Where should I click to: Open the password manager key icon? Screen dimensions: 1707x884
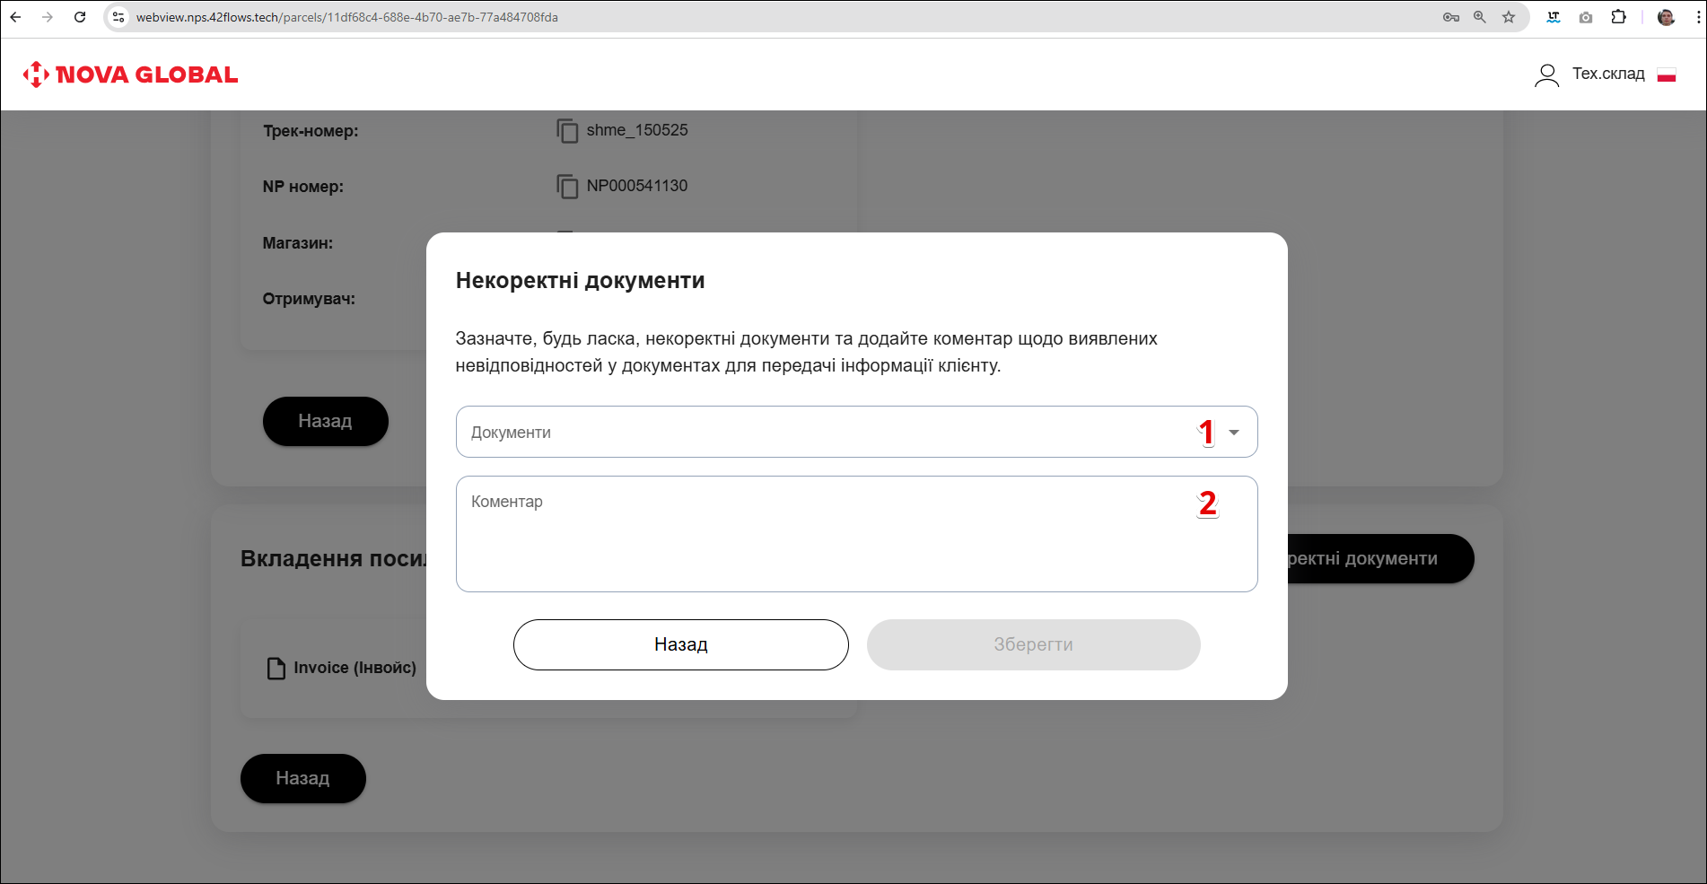[x=1450, y=17]
